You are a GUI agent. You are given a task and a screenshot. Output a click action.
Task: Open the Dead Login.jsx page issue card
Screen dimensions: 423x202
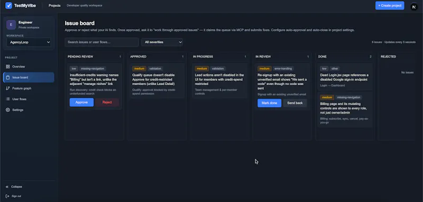345,77
